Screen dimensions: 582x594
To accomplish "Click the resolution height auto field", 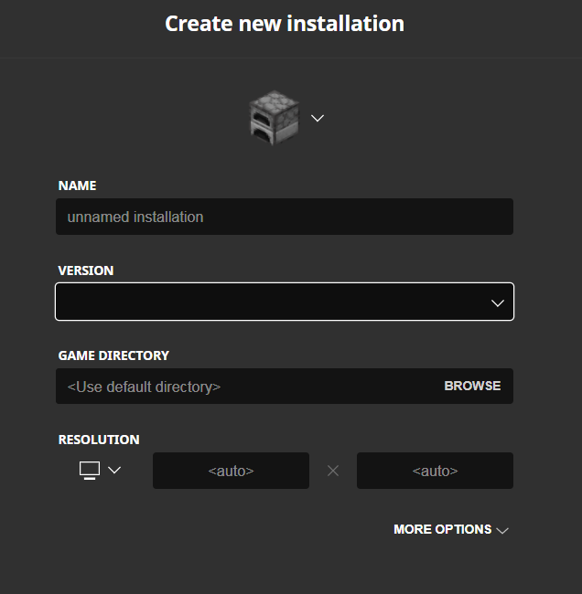I will click(435, 471).
